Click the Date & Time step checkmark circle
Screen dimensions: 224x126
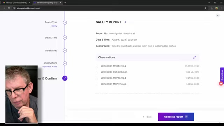pos(65,37)
